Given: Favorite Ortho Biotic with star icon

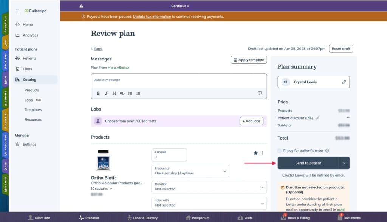Looking at the screenshot, I should pos(256,153).
